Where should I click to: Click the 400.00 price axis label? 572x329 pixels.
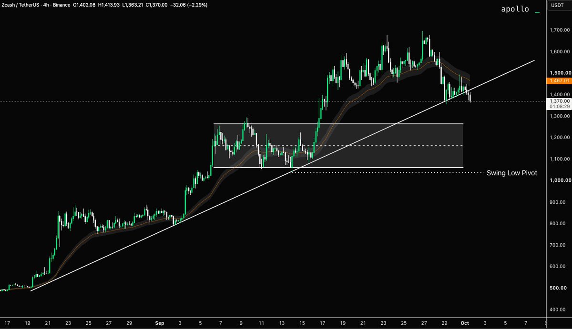click(558, 309)
